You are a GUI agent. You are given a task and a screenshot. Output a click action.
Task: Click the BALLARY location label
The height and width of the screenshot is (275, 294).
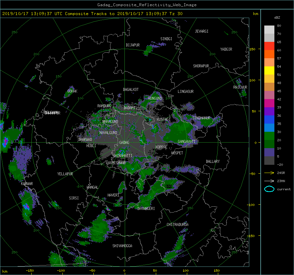click(x=213, y=162)
